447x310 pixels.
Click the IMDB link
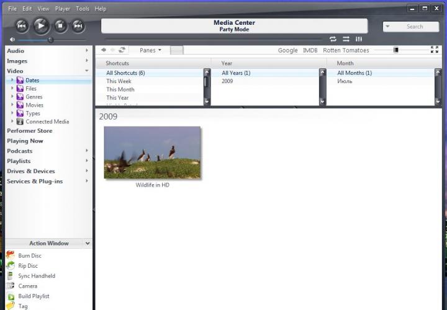click(x=310, y=50)
